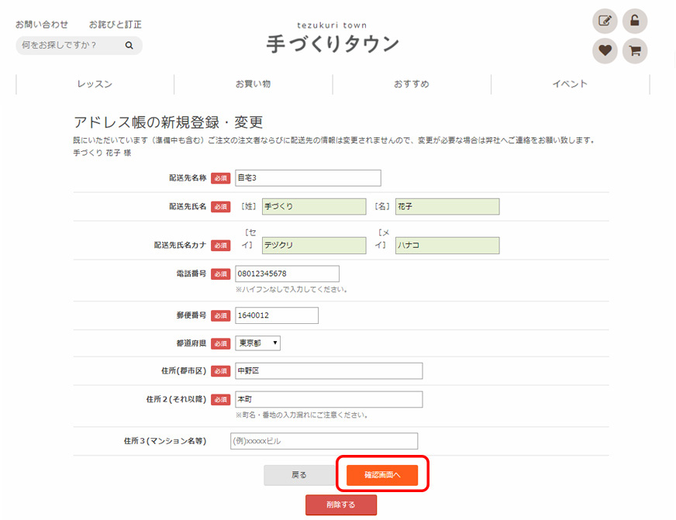Open favorites with the heart icon

pos(605,51)
